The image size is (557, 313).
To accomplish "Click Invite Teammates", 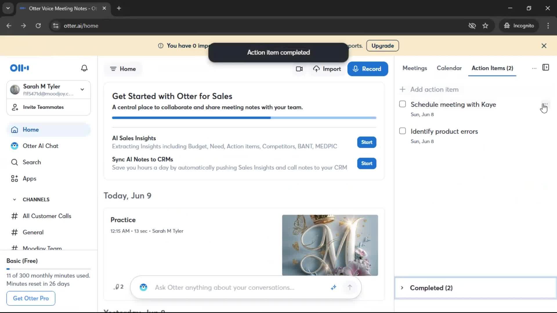I will pos(48,107).
